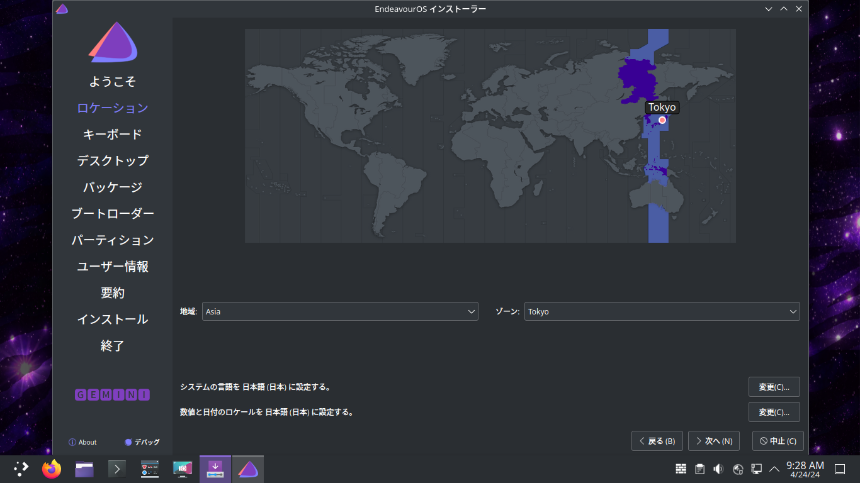Open the file manager folder icon

pos(84,469)
